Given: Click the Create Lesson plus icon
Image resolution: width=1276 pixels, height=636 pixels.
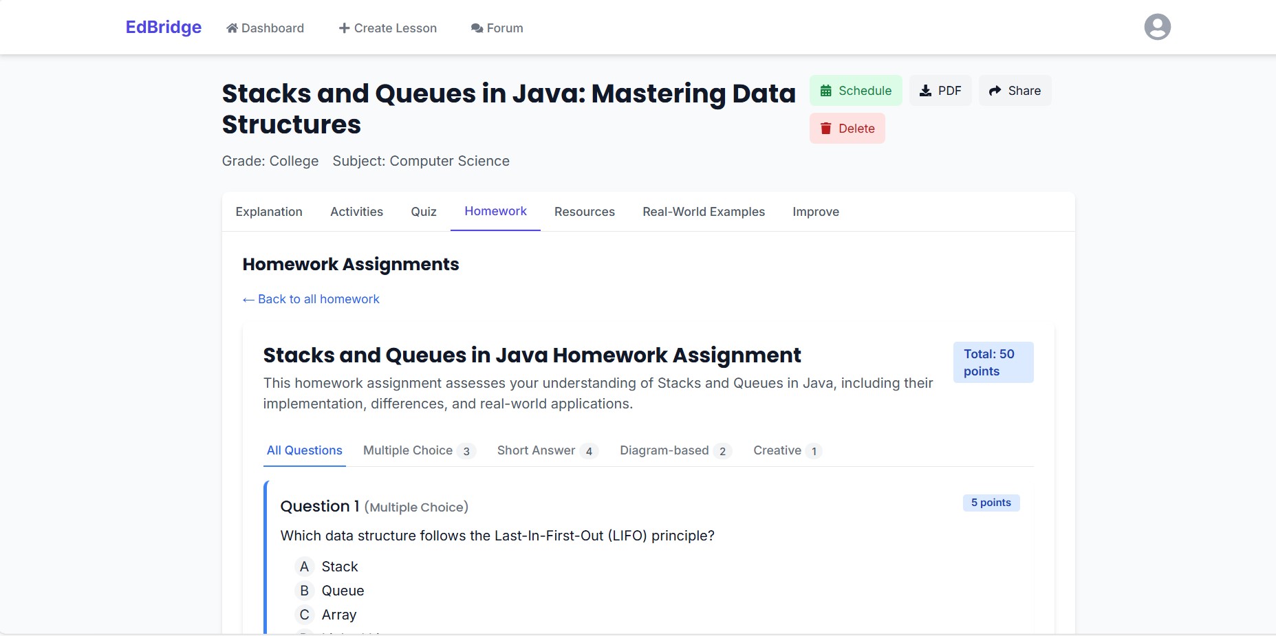Looking at the screenshot, I should pyautogui.click(x=344, y=28).
